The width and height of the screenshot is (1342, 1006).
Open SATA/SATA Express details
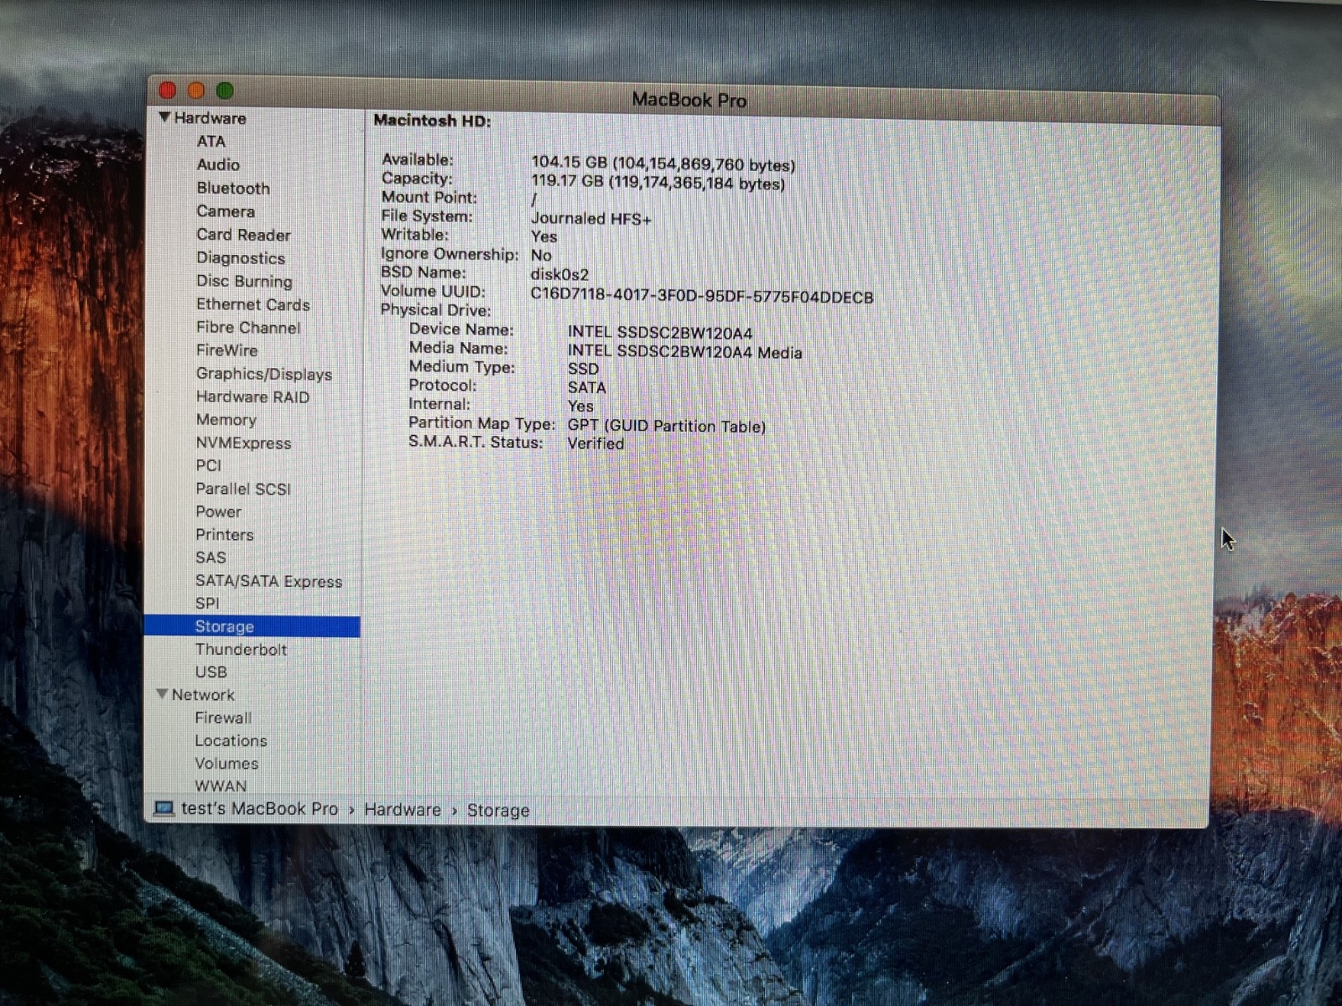268,581
